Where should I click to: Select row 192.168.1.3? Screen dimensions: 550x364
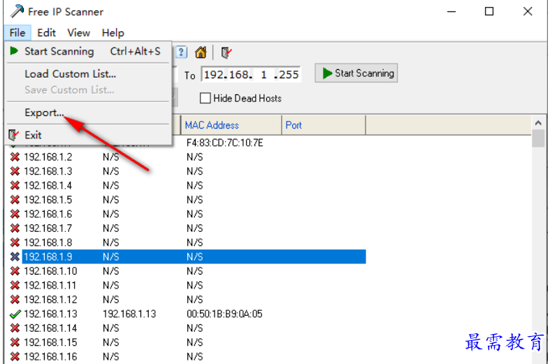pos(187,171)
